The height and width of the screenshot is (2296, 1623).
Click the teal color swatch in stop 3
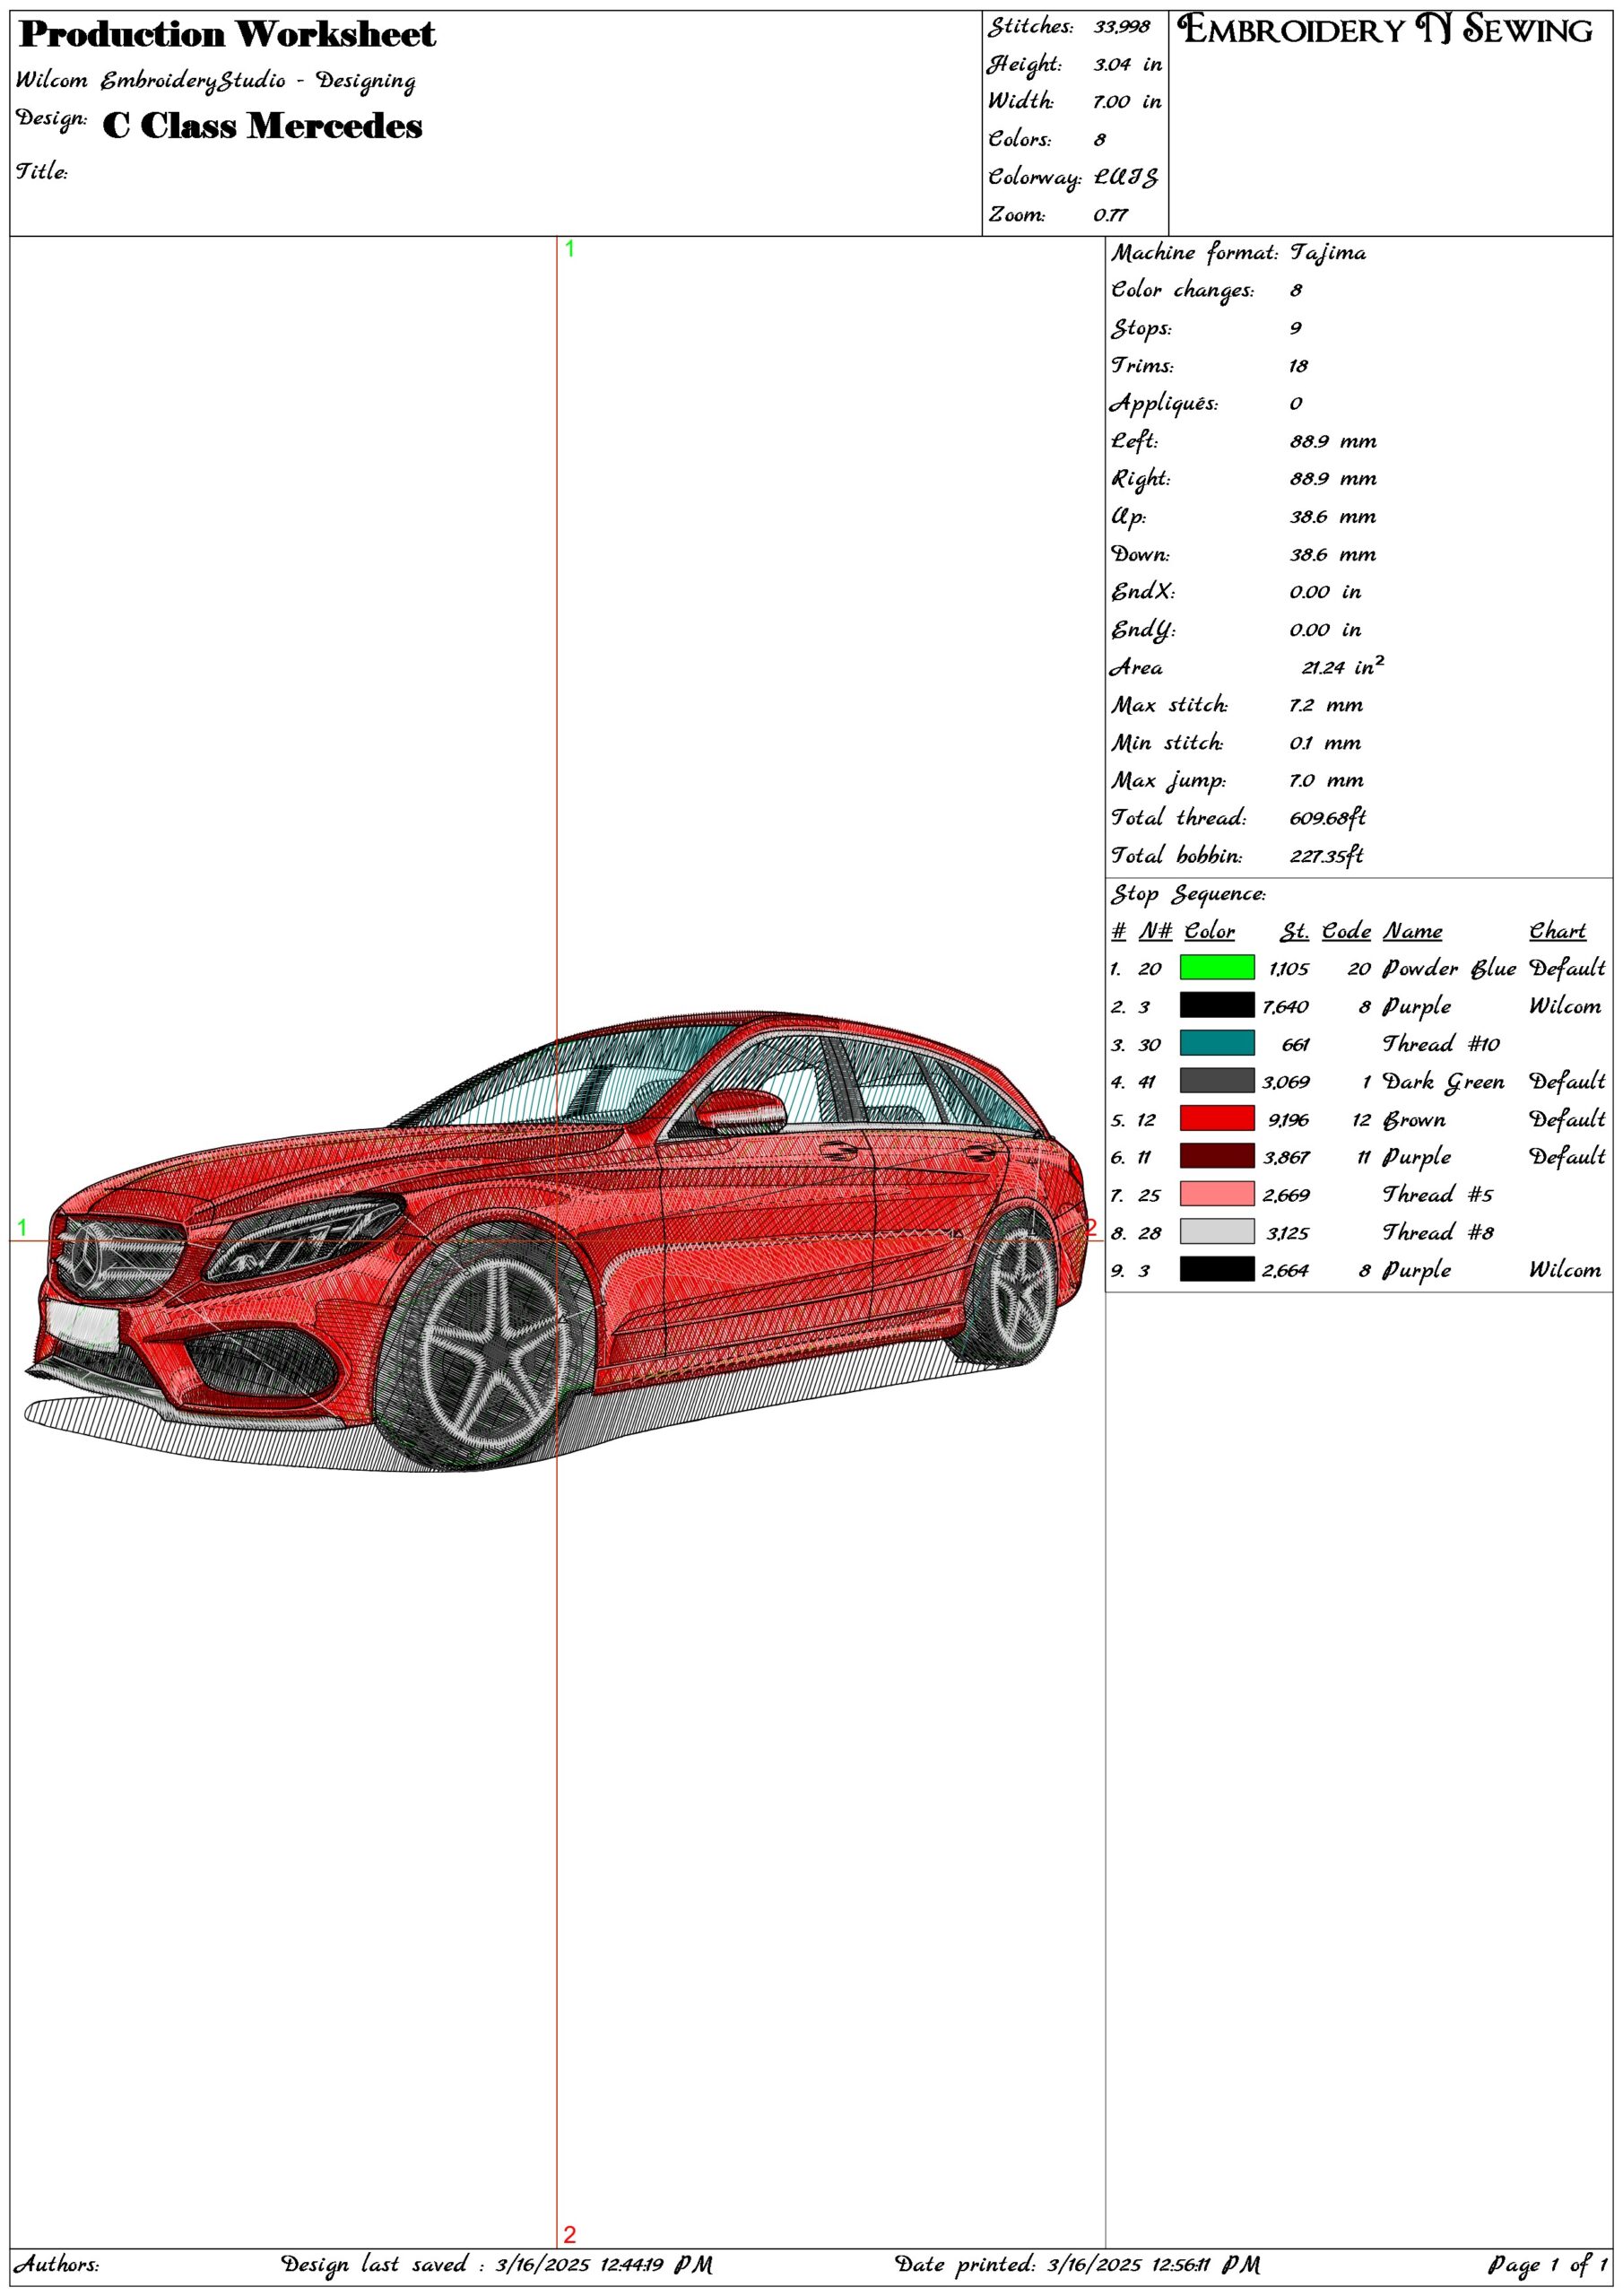pyautogui.click(x=1216, y=1043)
